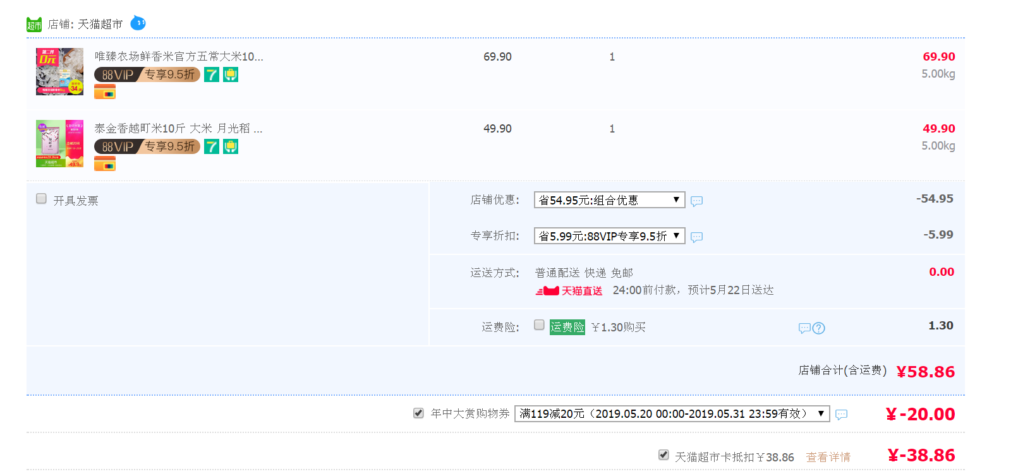
Task: Click the 泰金香 rice product thumbnail
Action: point(59,143)
